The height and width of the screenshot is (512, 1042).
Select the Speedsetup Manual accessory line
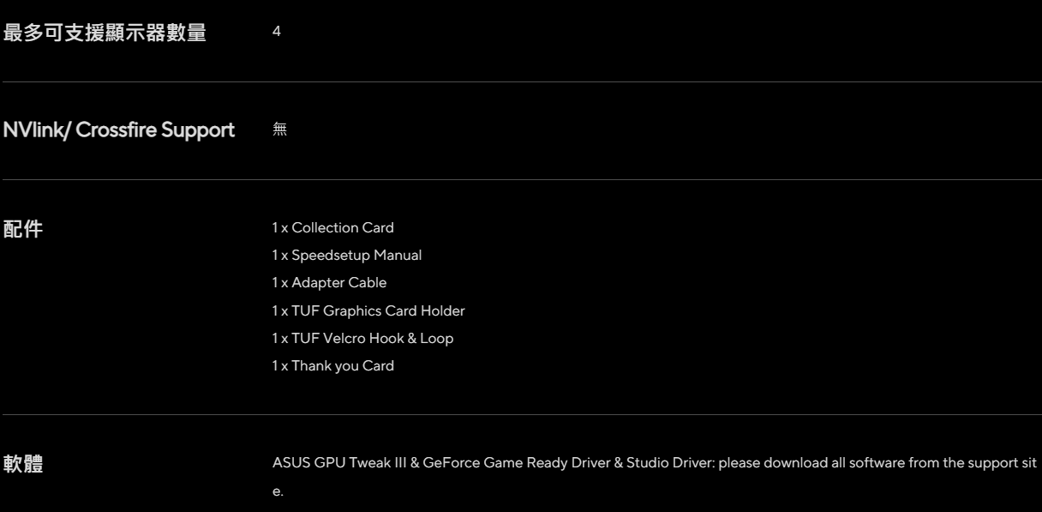pyautogui.click(x=347, y=256)
